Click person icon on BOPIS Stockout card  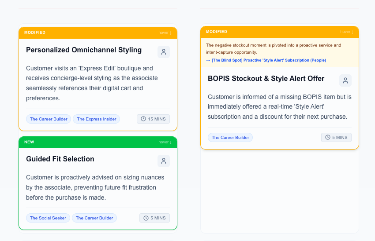pos(345,80)
